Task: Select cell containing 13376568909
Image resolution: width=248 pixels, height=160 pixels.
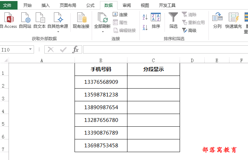Action: pyautogui.click(x=101, y=82)
